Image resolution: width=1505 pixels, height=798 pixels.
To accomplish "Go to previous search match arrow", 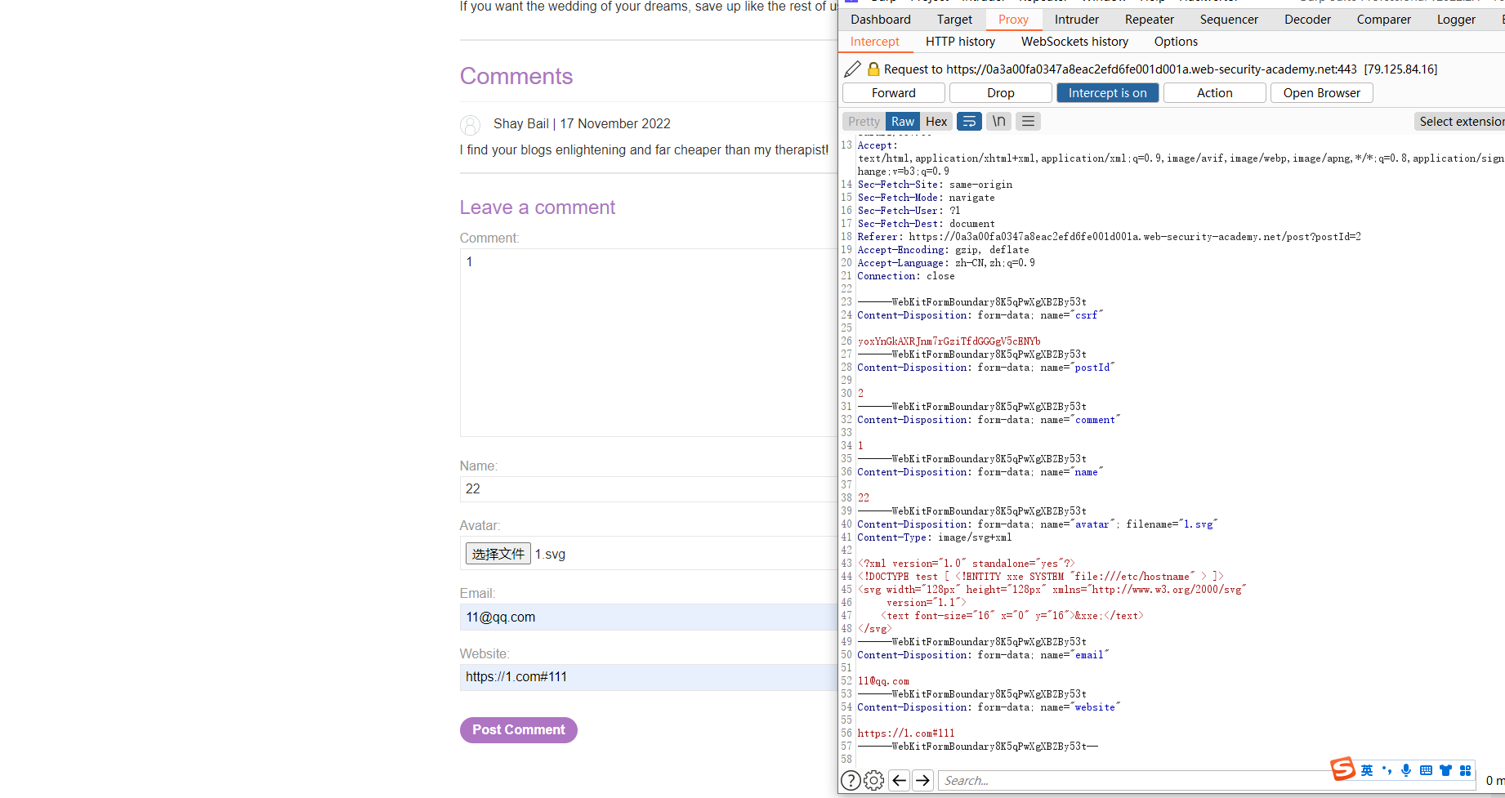I will (900, 781).
